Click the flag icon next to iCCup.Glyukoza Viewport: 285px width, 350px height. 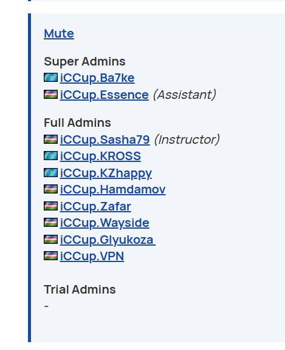(51, 239)
